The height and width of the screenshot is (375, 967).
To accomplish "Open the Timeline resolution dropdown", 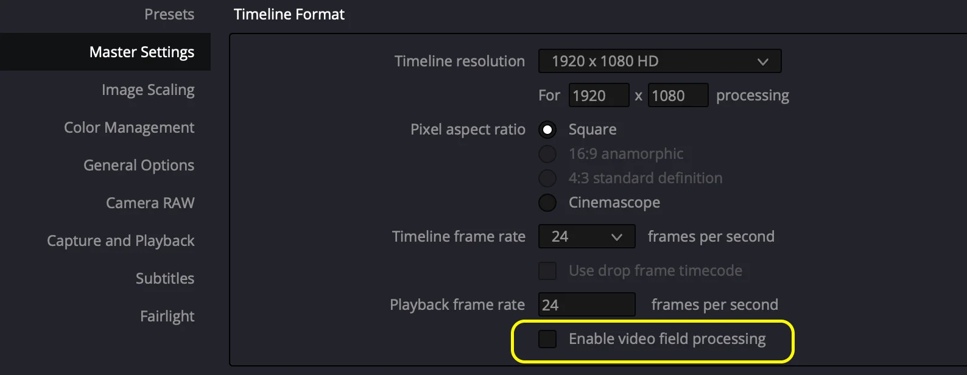I will coord(659,61).
